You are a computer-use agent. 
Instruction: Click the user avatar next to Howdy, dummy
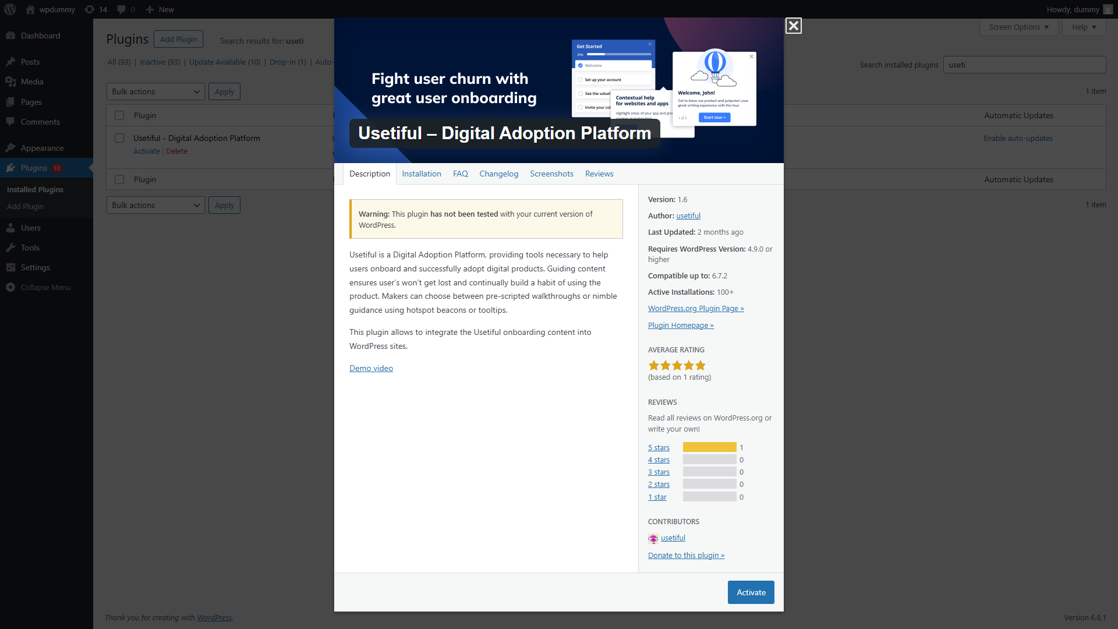point(1108,9)
